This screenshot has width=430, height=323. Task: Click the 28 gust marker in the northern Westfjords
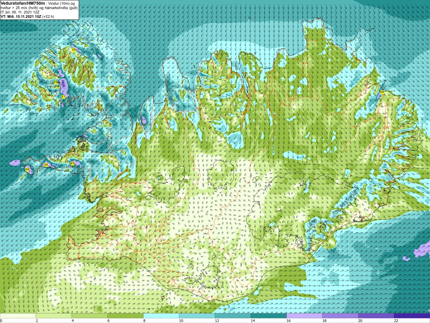pyautogui.click(x=74, y=49)
